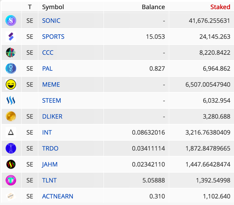Image resolution: width=234 pixels, height=205 pixels.
Task: Sort by the Symbol column header
Action: 53,7
